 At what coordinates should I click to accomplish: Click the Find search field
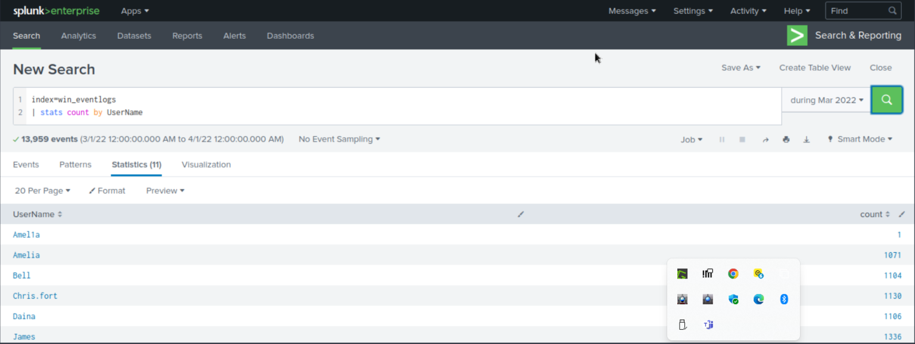coord(858,10)
